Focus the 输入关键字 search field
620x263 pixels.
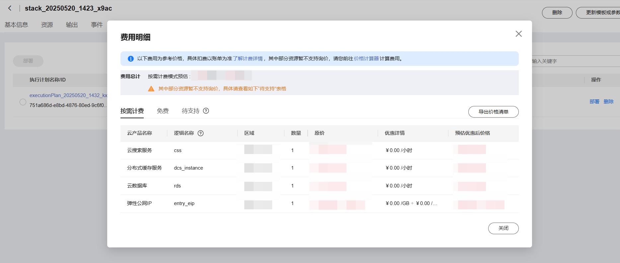pos(576,61)
